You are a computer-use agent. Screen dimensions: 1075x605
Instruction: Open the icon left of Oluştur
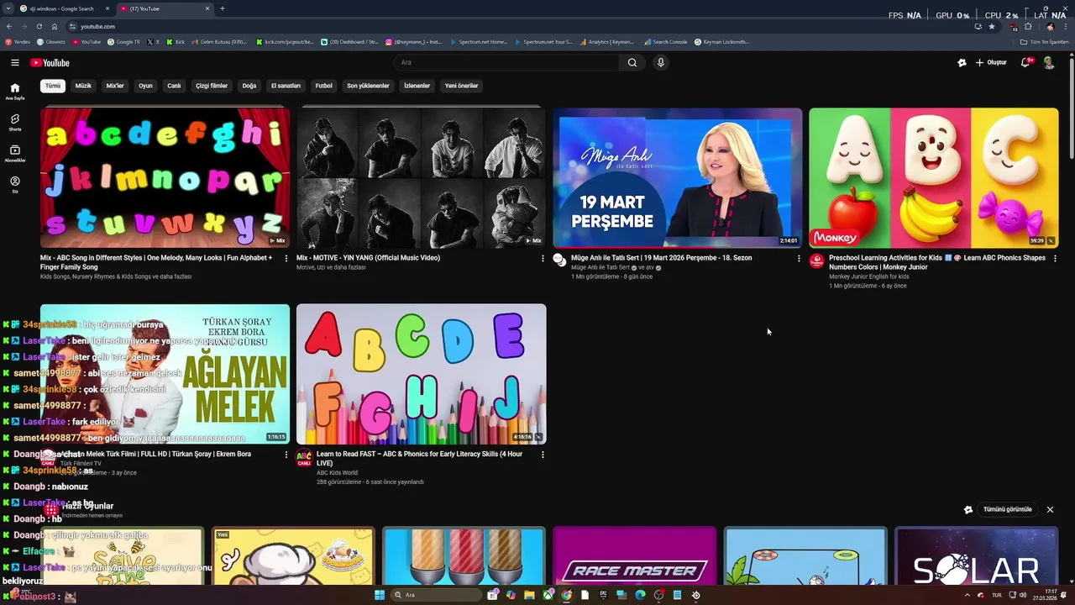point(962,63)
